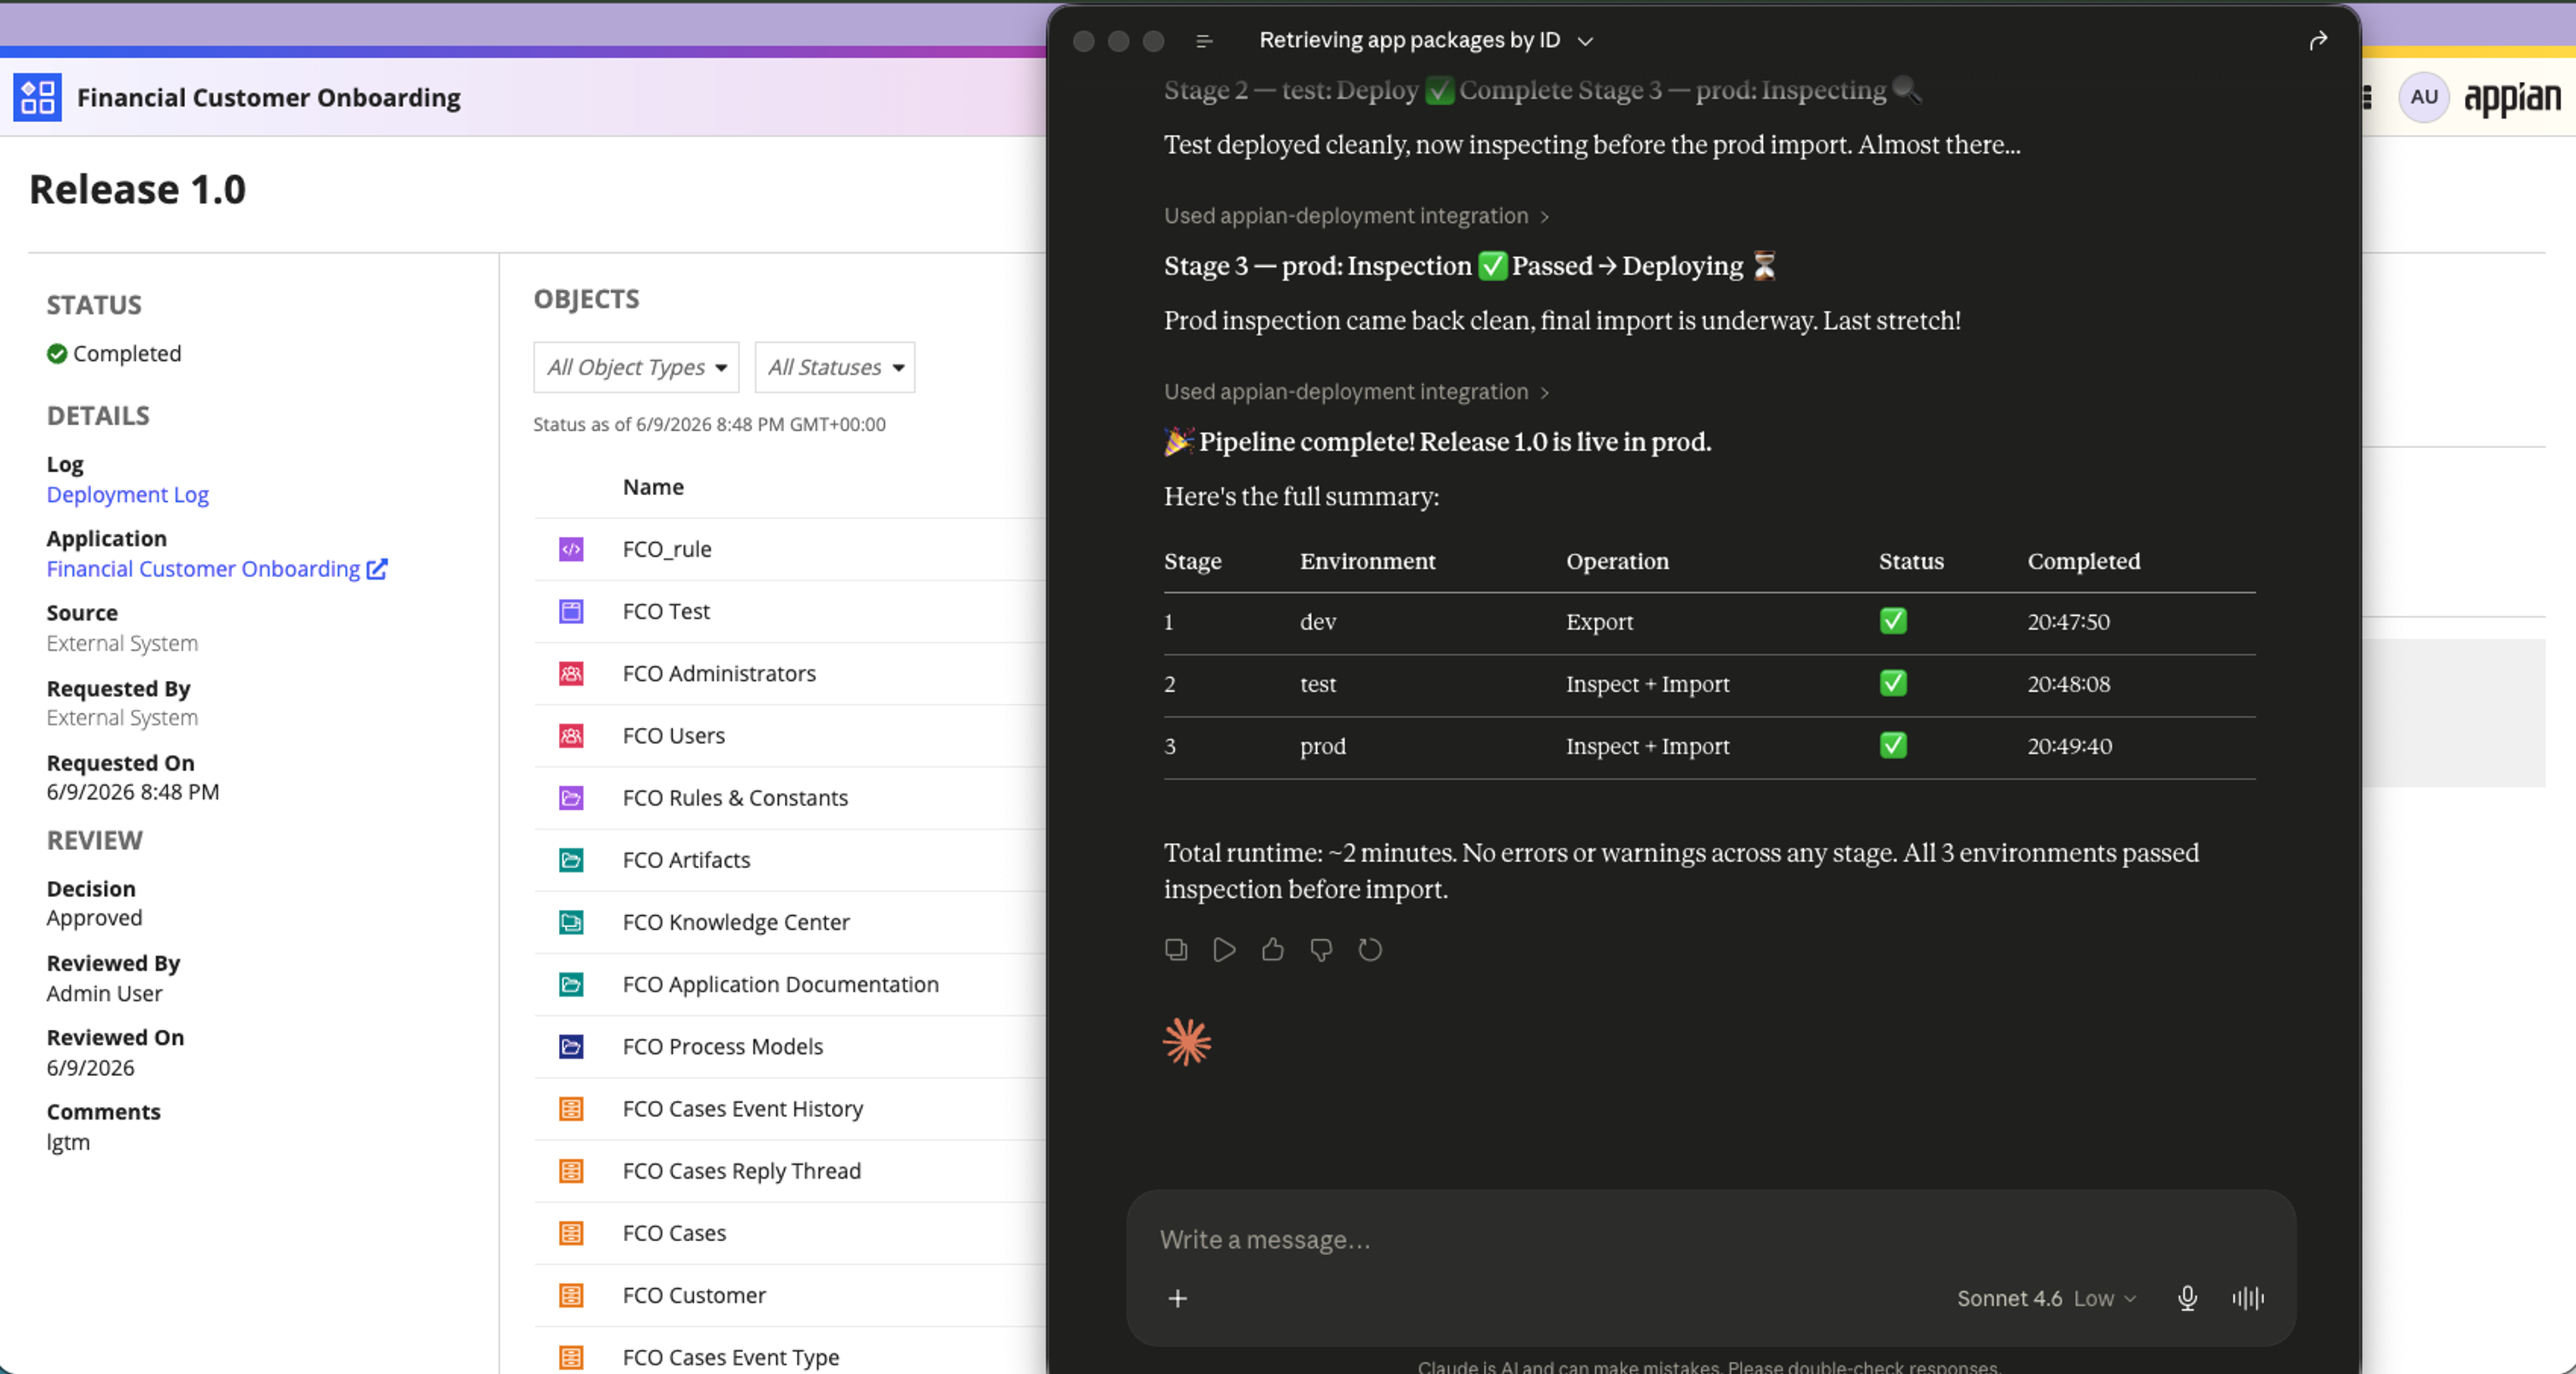Click the FCO_rule expression rule icon
The image size is (2576, 1374).
(571, 549)
